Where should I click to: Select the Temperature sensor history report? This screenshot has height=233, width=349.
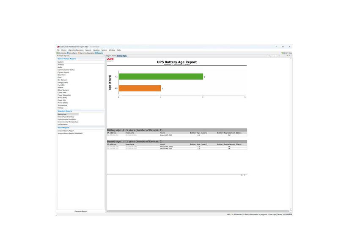62,105
